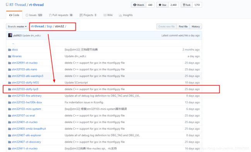This screenshot has width=251, height=152.
Task: Click the stm32f103-mini-system folder icon
Action: (x=10, y=109)
